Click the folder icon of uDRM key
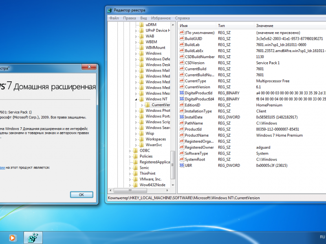Image resolution: width=326 pixels, height=244 pixels. click(x=141, y=25)
